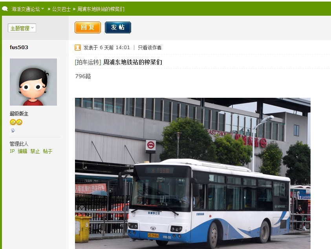Click the first smiley rank icon

[13, 122]
